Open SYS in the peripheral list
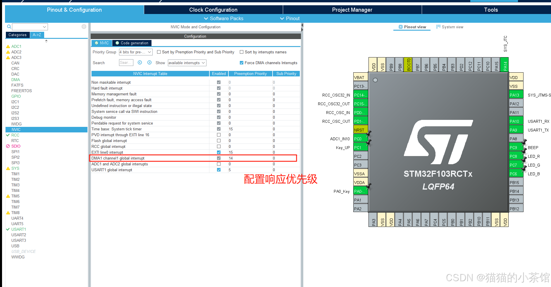 (15, 168)
